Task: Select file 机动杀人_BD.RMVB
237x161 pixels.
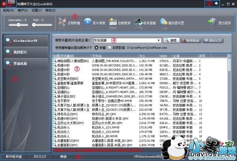Action: pos(105,136)
